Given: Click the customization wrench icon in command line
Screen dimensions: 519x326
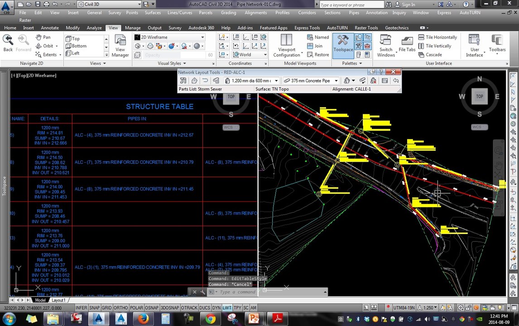Looking at the screenshot, I should click(202, 292).
